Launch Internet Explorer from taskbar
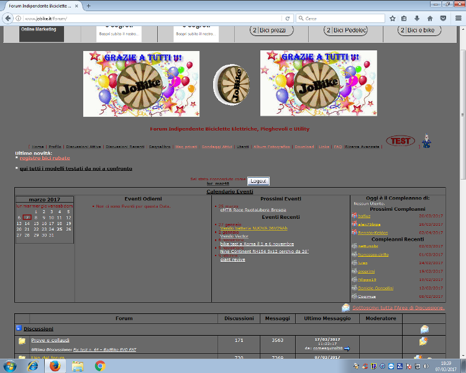 pos(32,366)
